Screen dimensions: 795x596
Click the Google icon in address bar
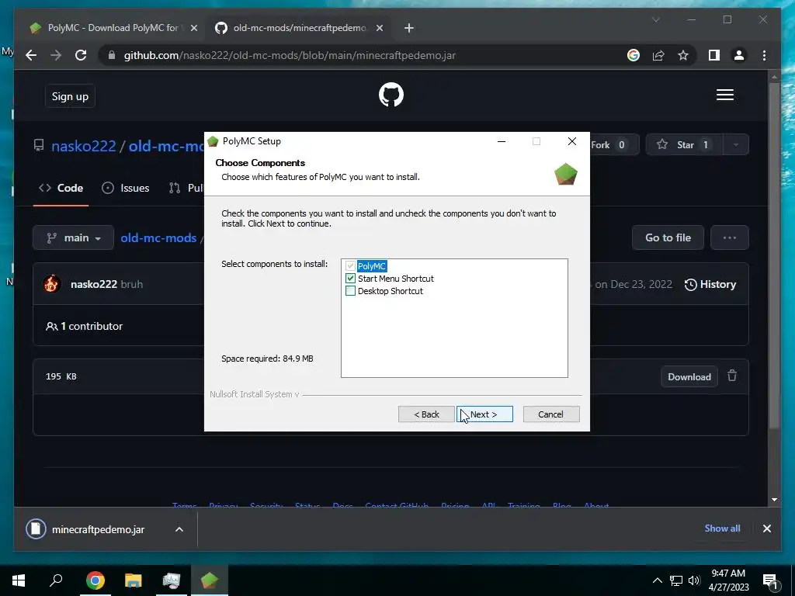(x=634, y=55)
